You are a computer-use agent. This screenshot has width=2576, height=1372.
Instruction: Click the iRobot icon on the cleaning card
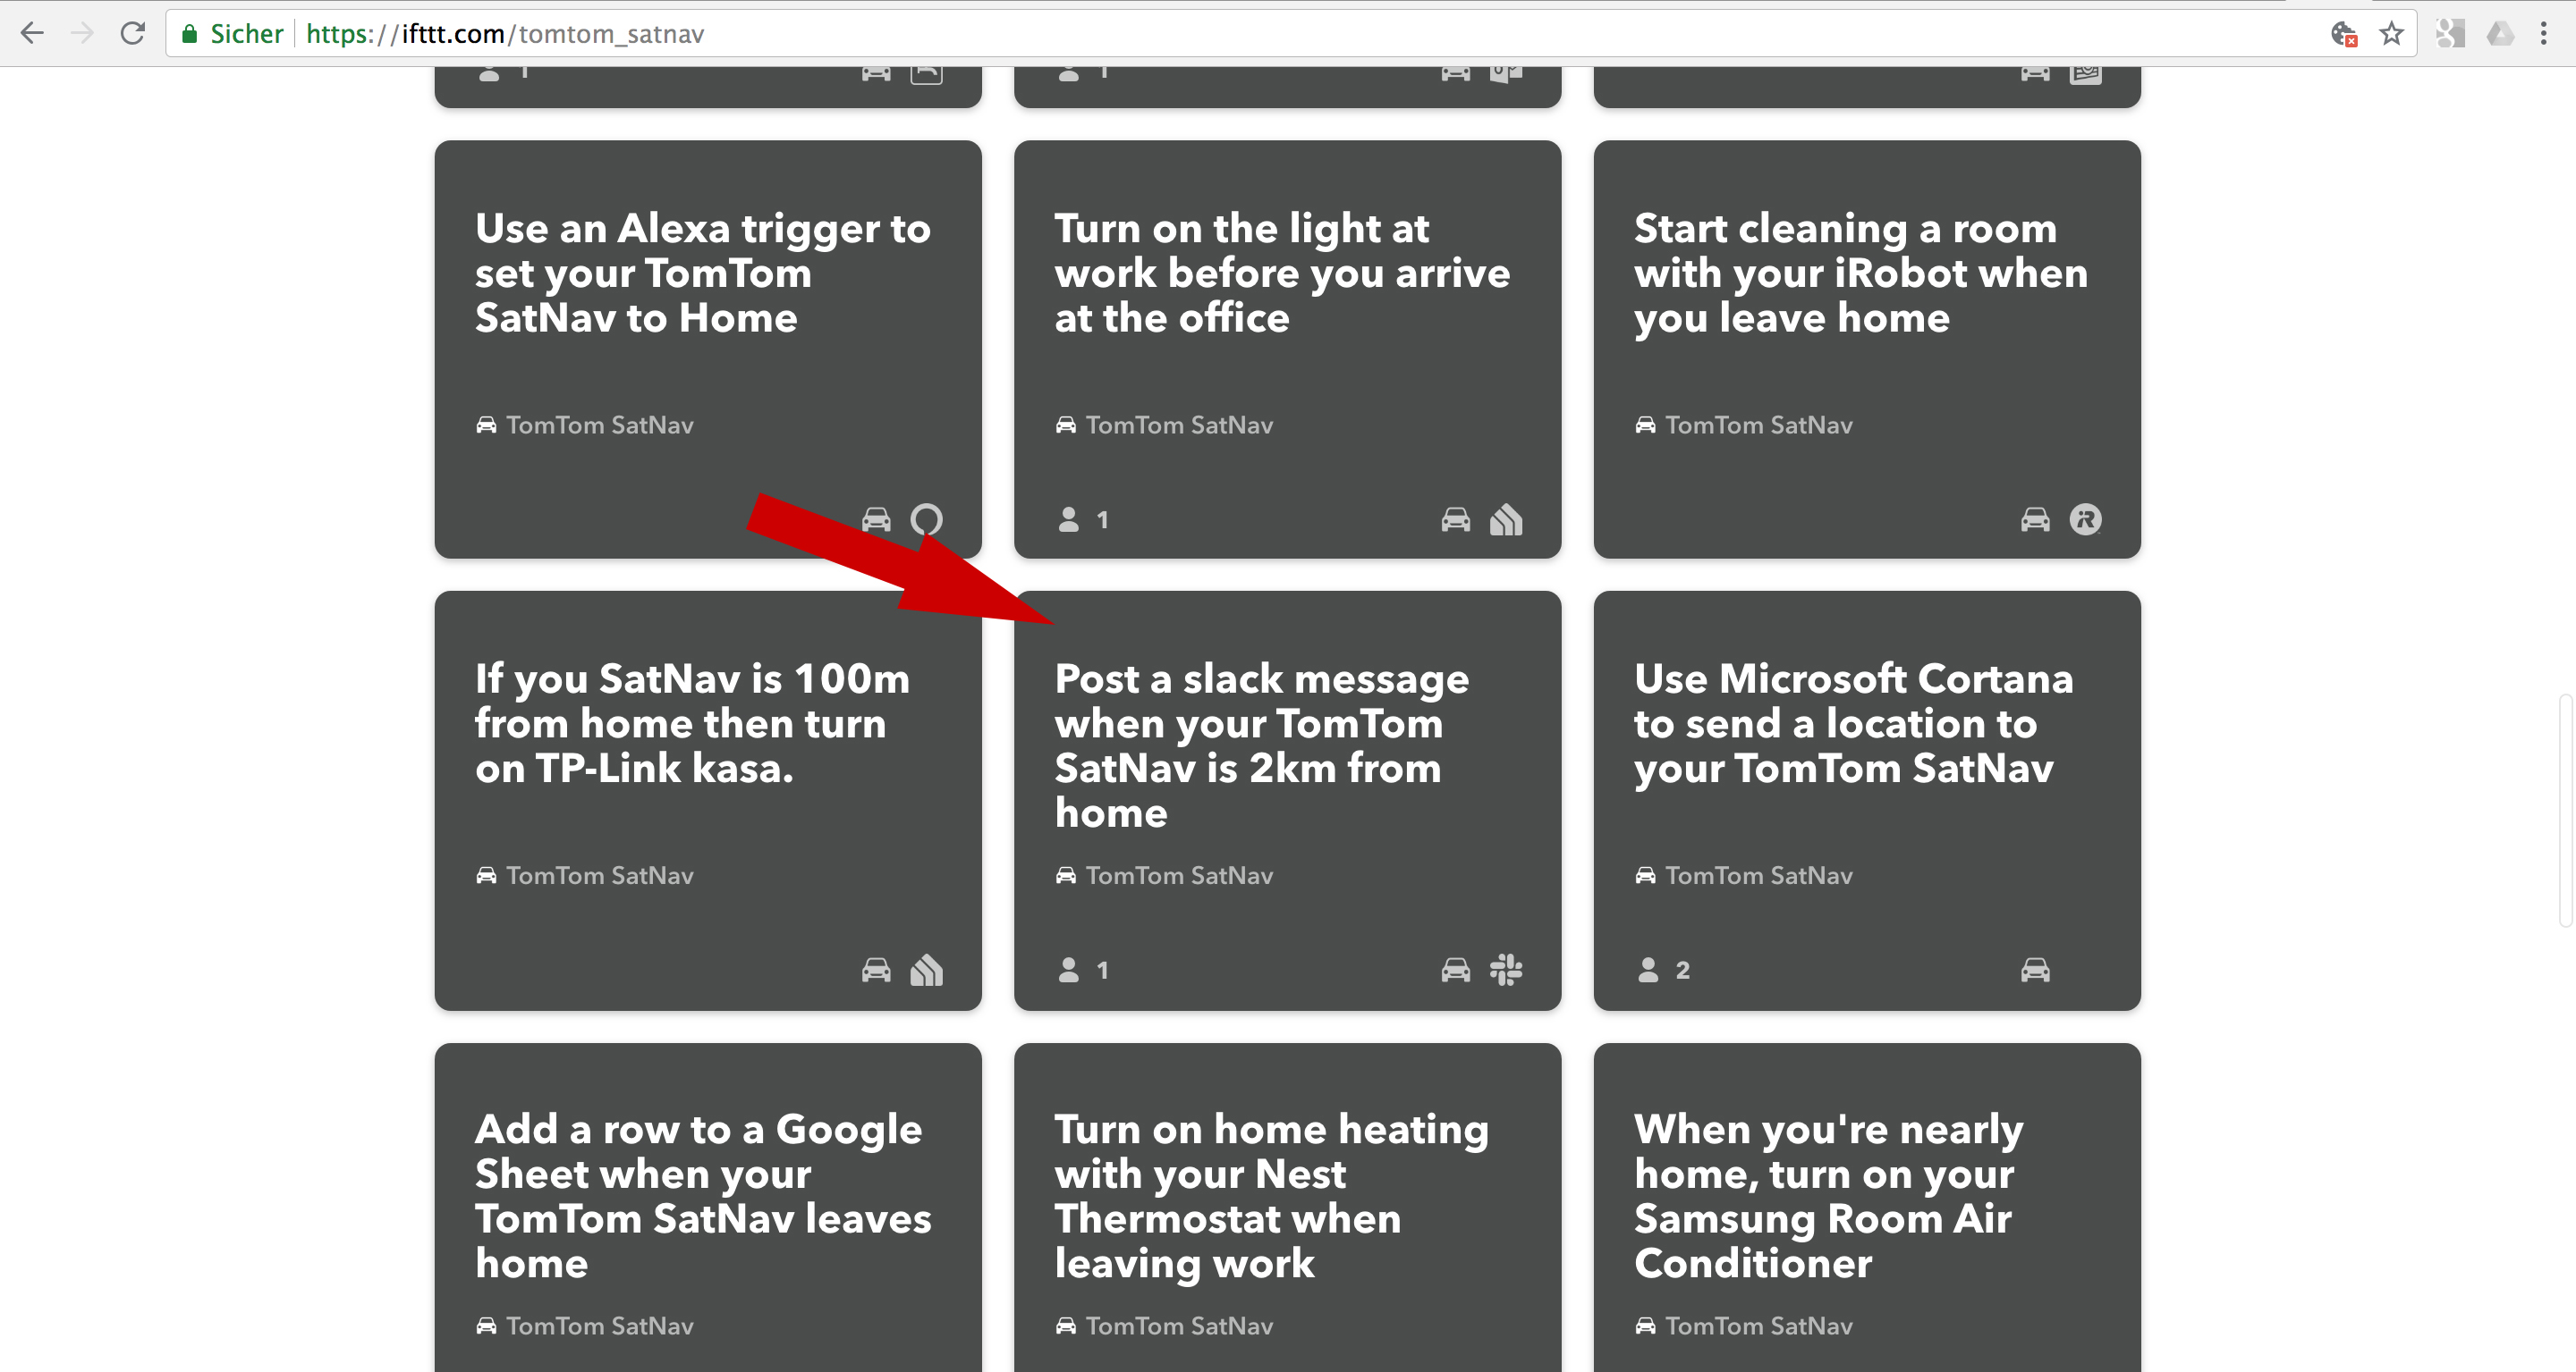(2085, 519)
